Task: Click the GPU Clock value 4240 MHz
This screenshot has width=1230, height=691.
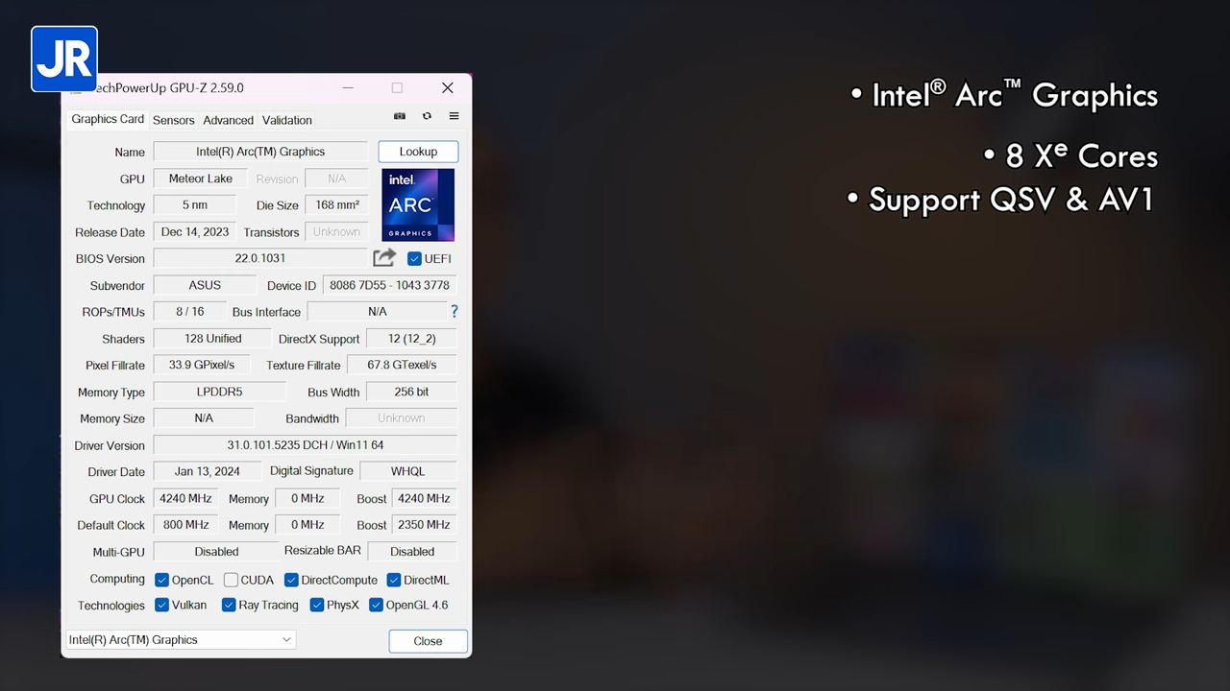Action: pyautogui.click(x=185, y=498)
